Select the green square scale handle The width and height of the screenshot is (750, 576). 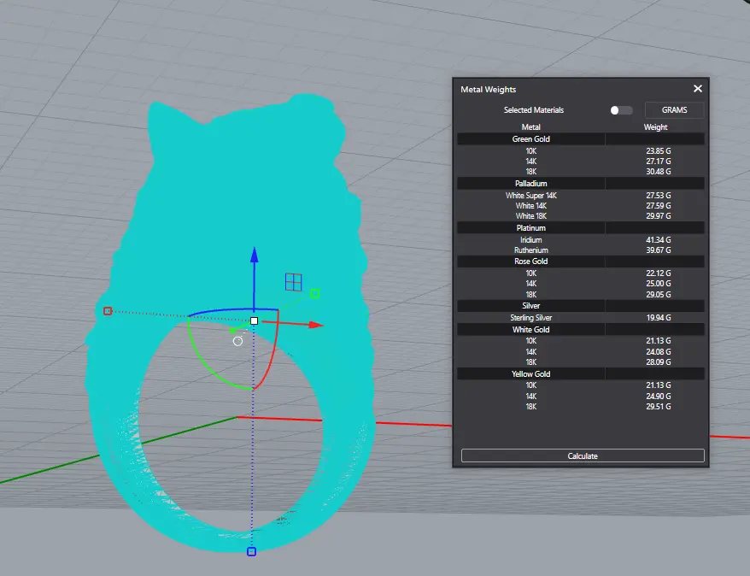(x=314, y=294)
